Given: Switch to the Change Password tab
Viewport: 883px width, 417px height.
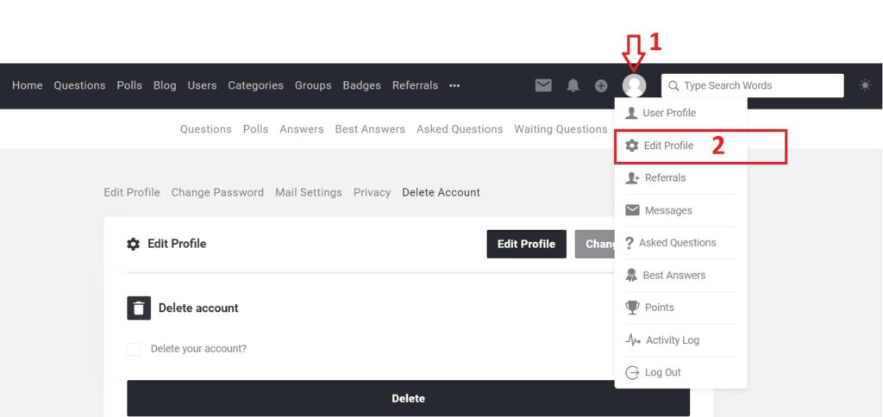Looking at the screenshot, I should click(x=217, y=192).
